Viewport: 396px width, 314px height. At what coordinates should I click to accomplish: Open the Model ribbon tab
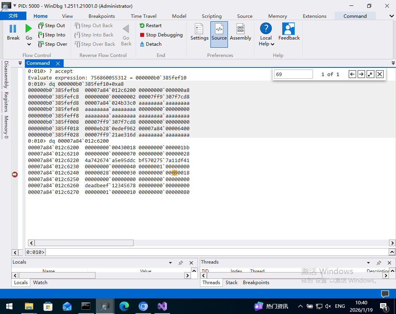point(179,16)
